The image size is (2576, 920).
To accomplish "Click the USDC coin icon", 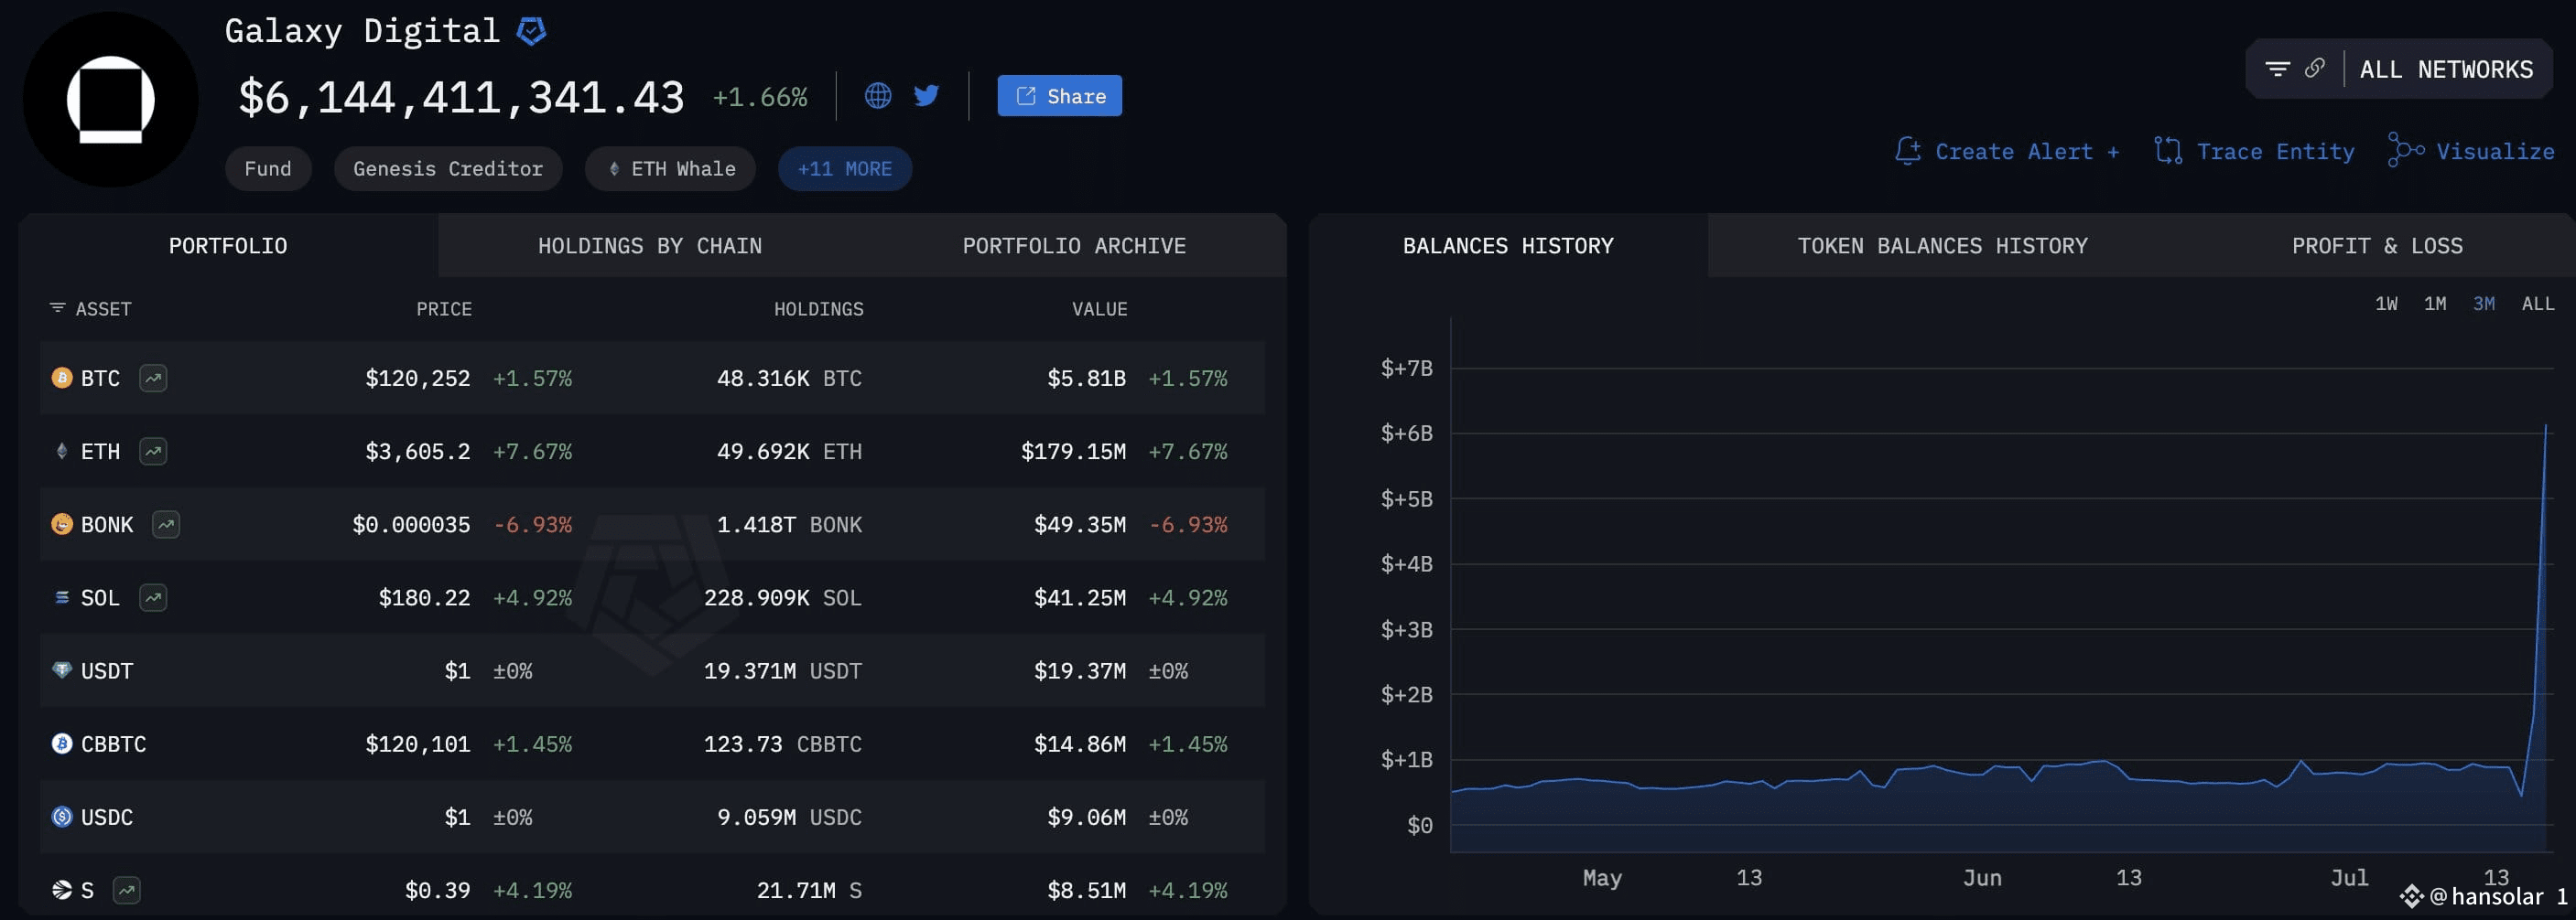I will 62,817.
